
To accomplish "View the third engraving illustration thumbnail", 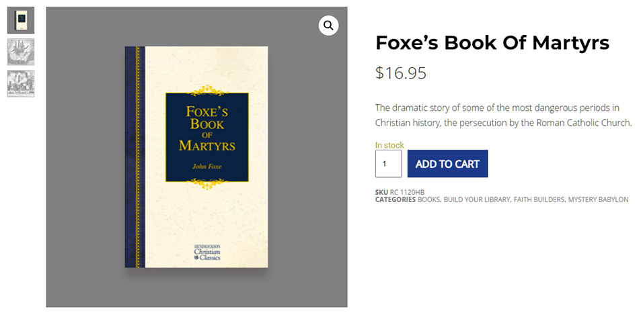I will point(21,83).
